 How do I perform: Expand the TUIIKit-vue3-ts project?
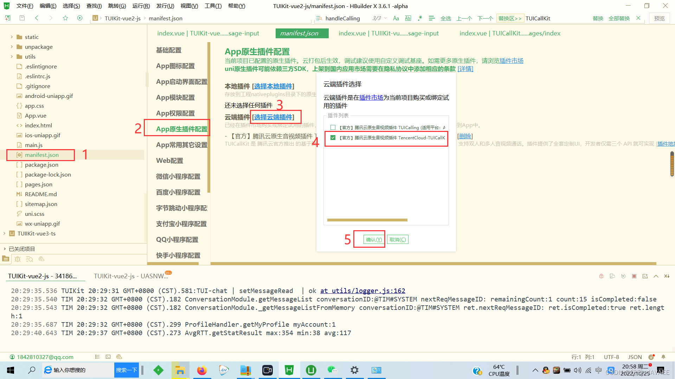pos(4,233)
